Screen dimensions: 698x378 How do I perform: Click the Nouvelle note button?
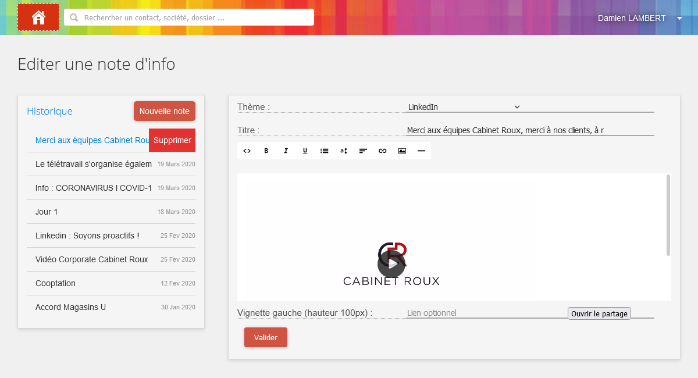coord(165,111)
